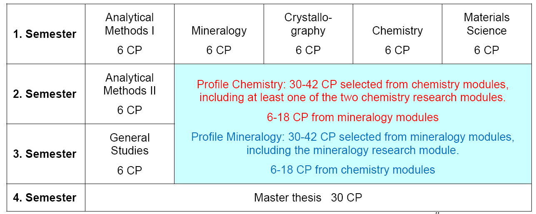Click the Materials Science module cell
Viewport: 536px width, 214px height.
(x=487, y=34)
